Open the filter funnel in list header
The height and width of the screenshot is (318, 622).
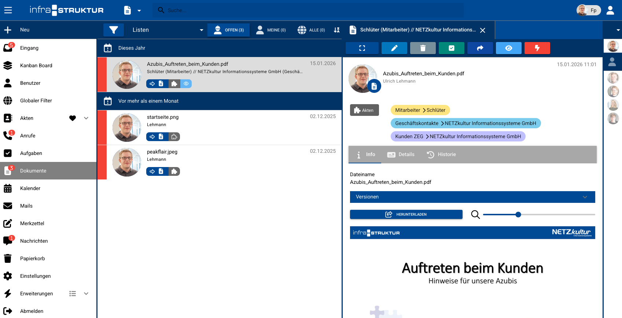click(x=113, y=30)
